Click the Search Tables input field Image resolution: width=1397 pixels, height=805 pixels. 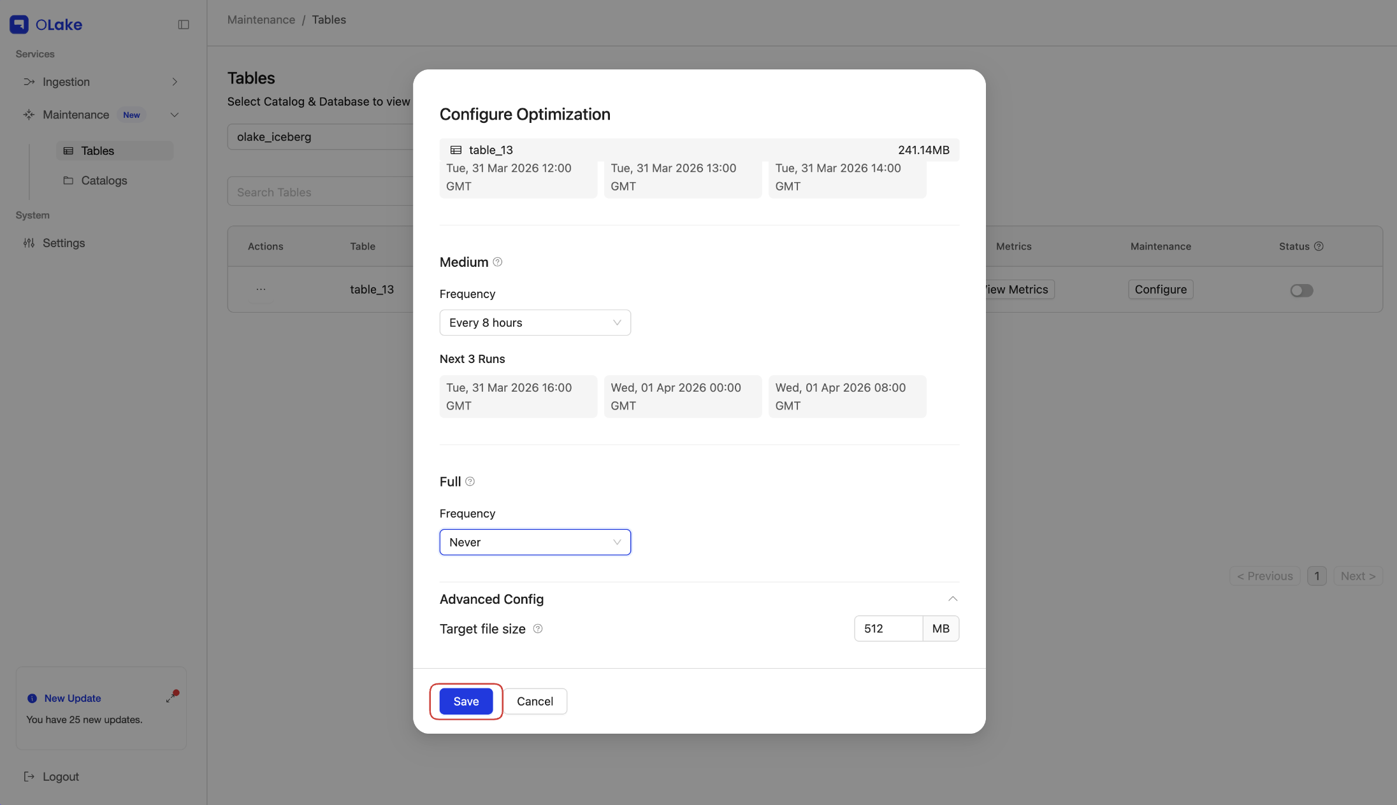click(300, 192)
